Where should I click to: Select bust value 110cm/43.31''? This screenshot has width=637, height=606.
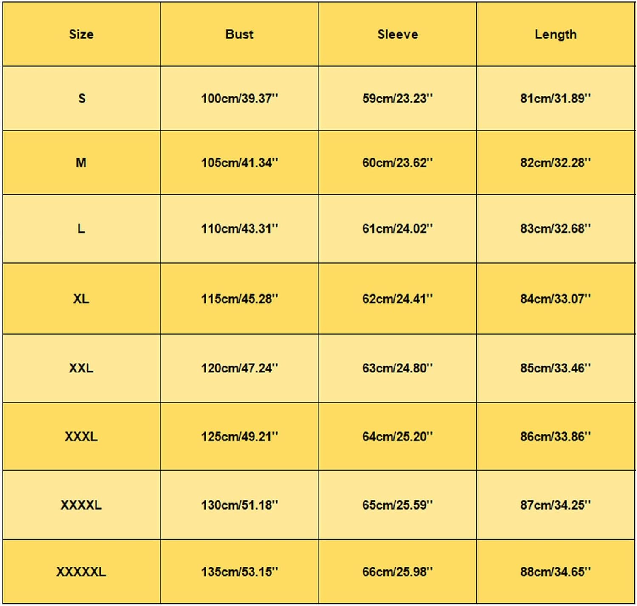coord(240,229)
